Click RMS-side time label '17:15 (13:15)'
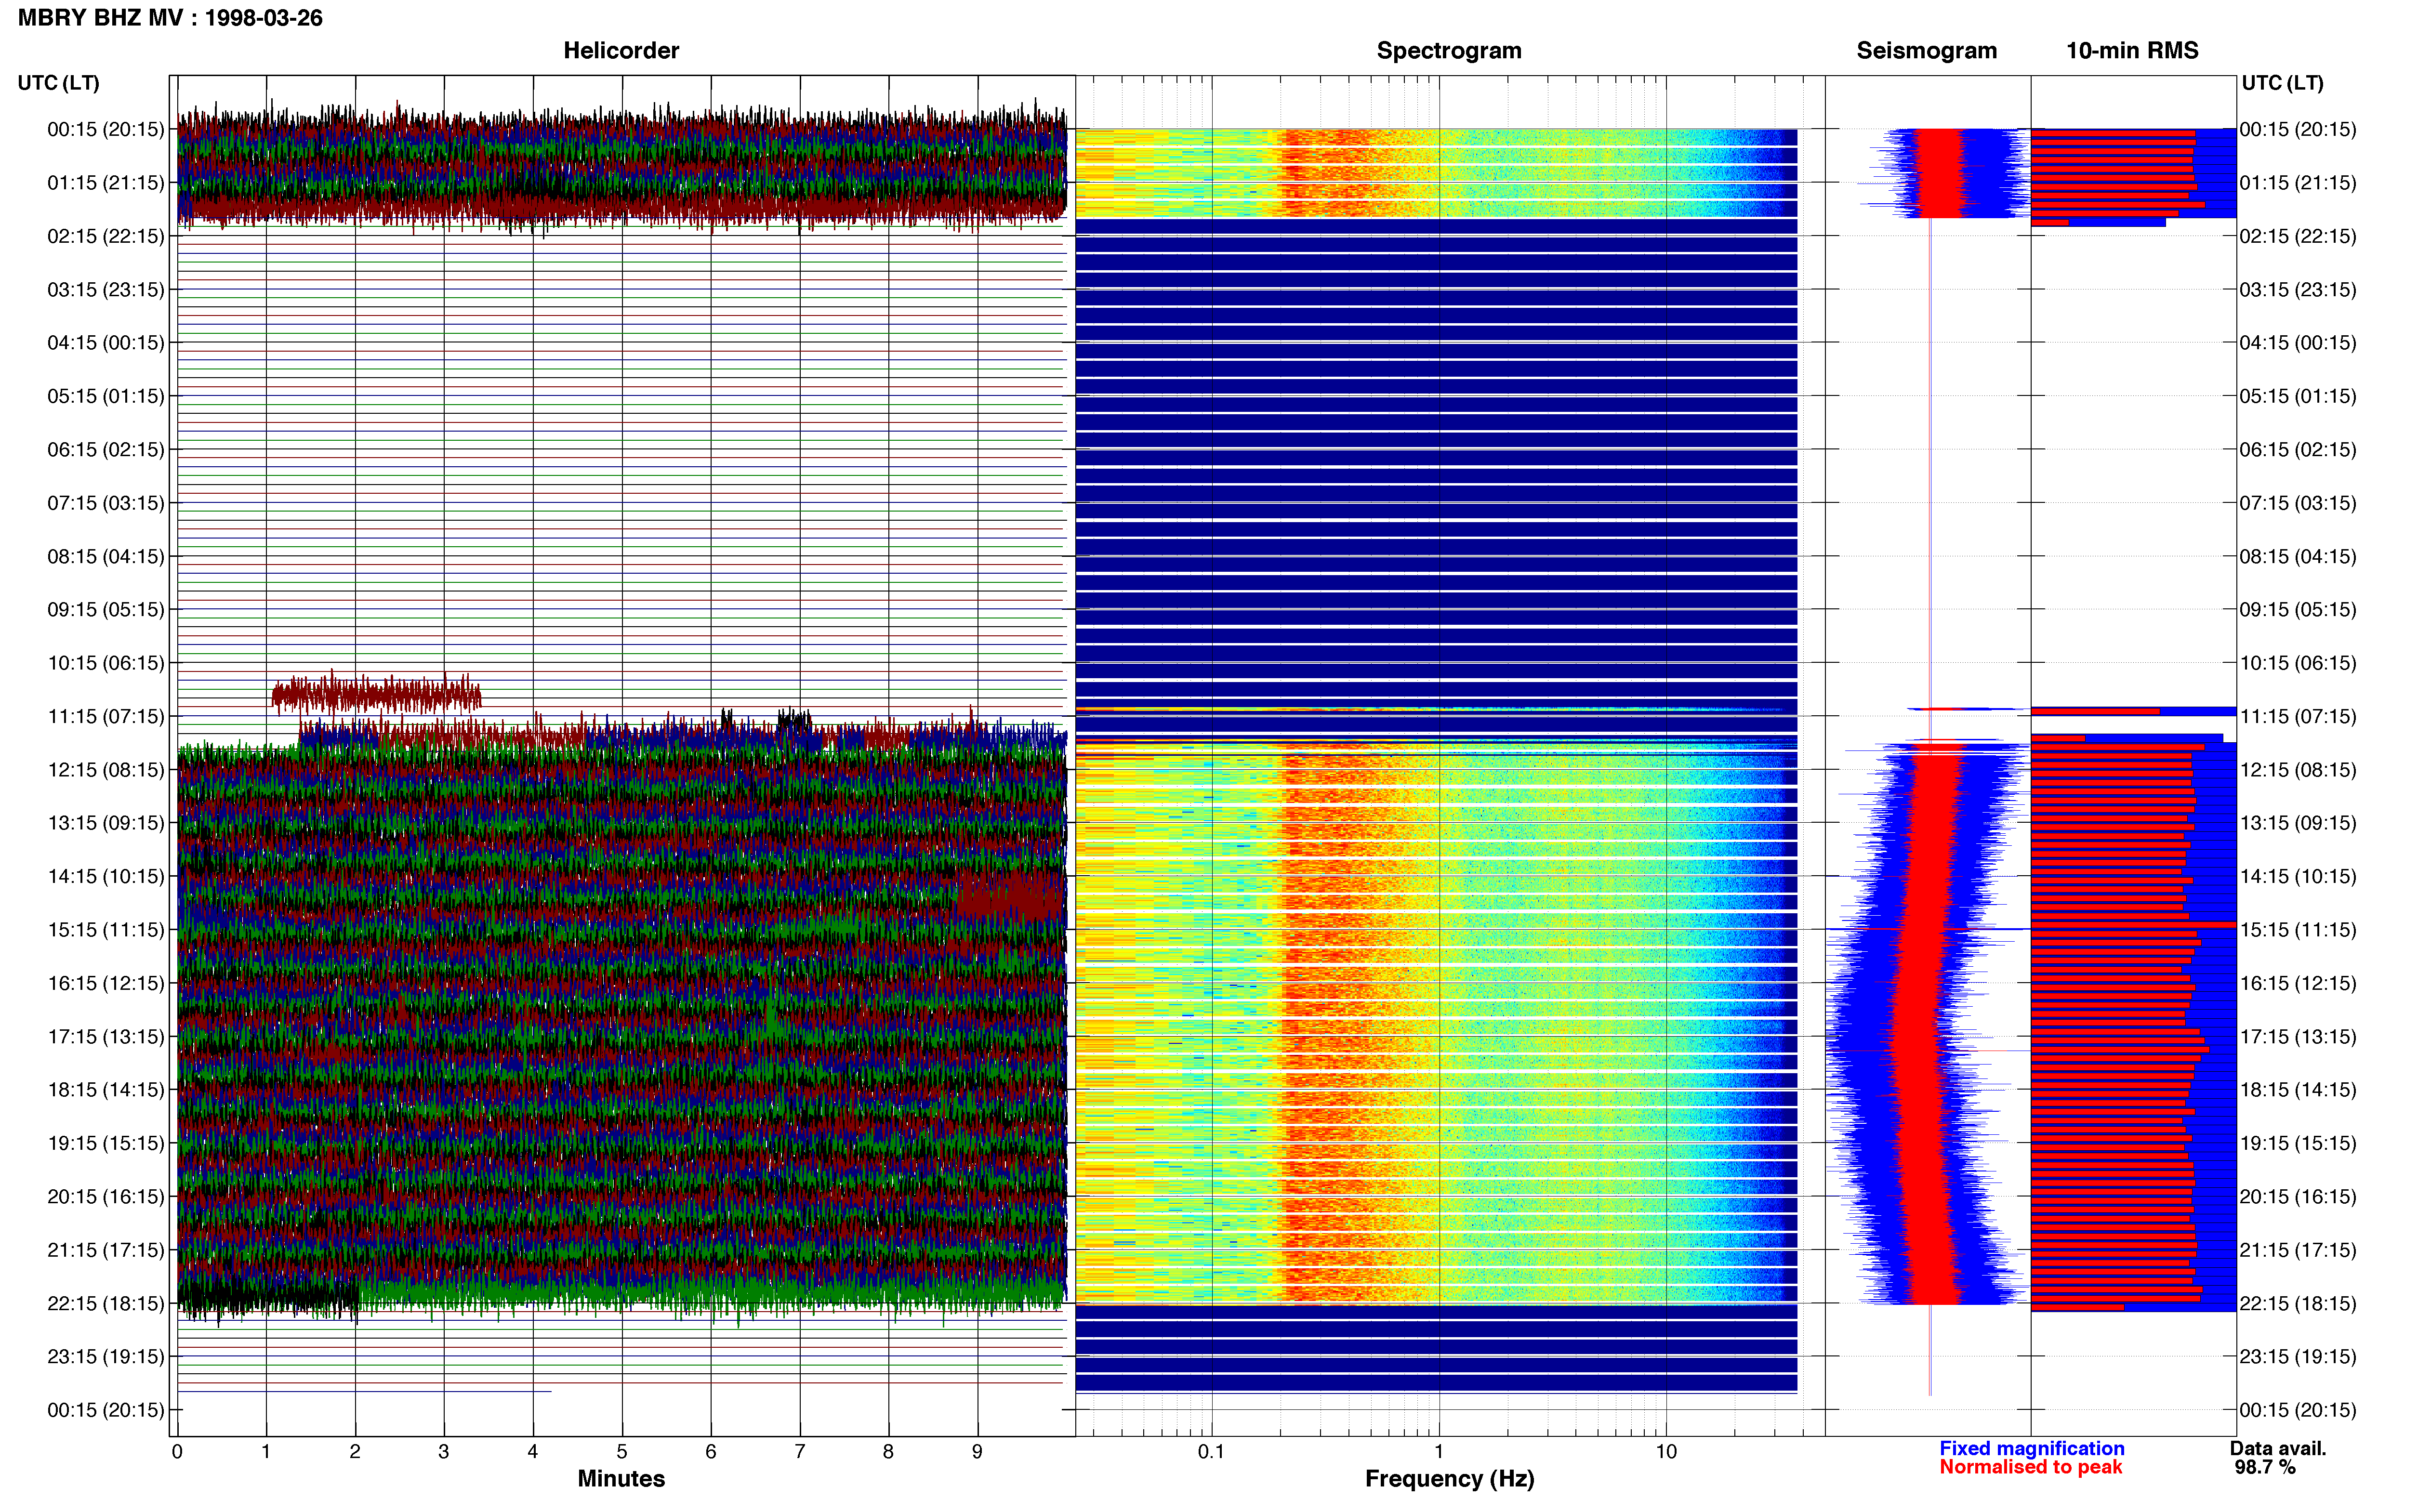This screenshot has height=1512, width=2418. (2298, 1036)
